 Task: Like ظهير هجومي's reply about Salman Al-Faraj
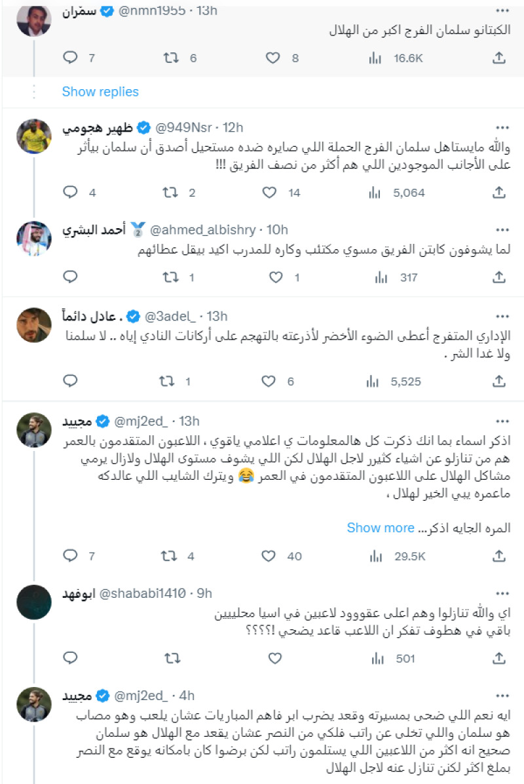point(268,193)
